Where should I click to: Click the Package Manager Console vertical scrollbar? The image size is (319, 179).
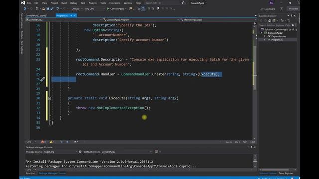255,161
